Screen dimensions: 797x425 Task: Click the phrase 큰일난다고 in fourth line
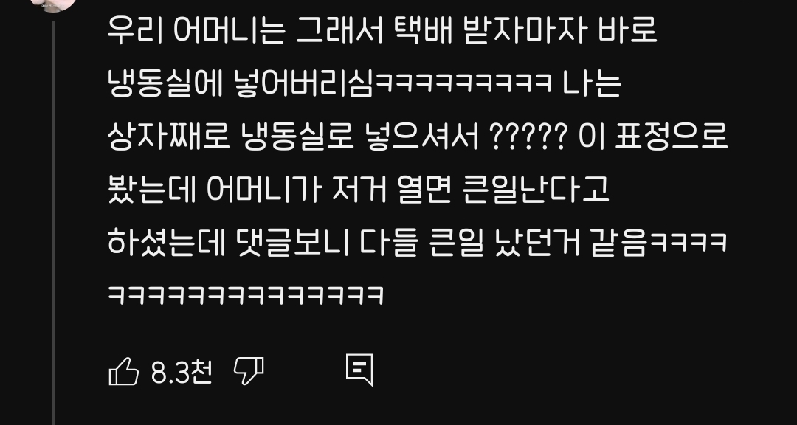(536, 190)
